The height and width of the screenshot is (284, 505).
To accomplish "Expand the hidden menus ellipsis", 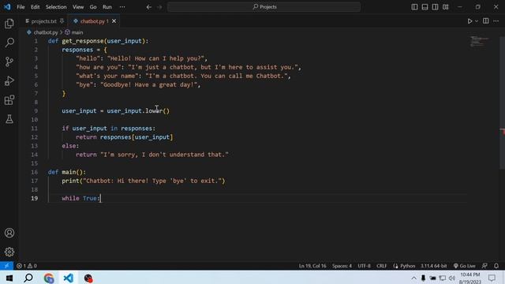I will click(122, 7).
